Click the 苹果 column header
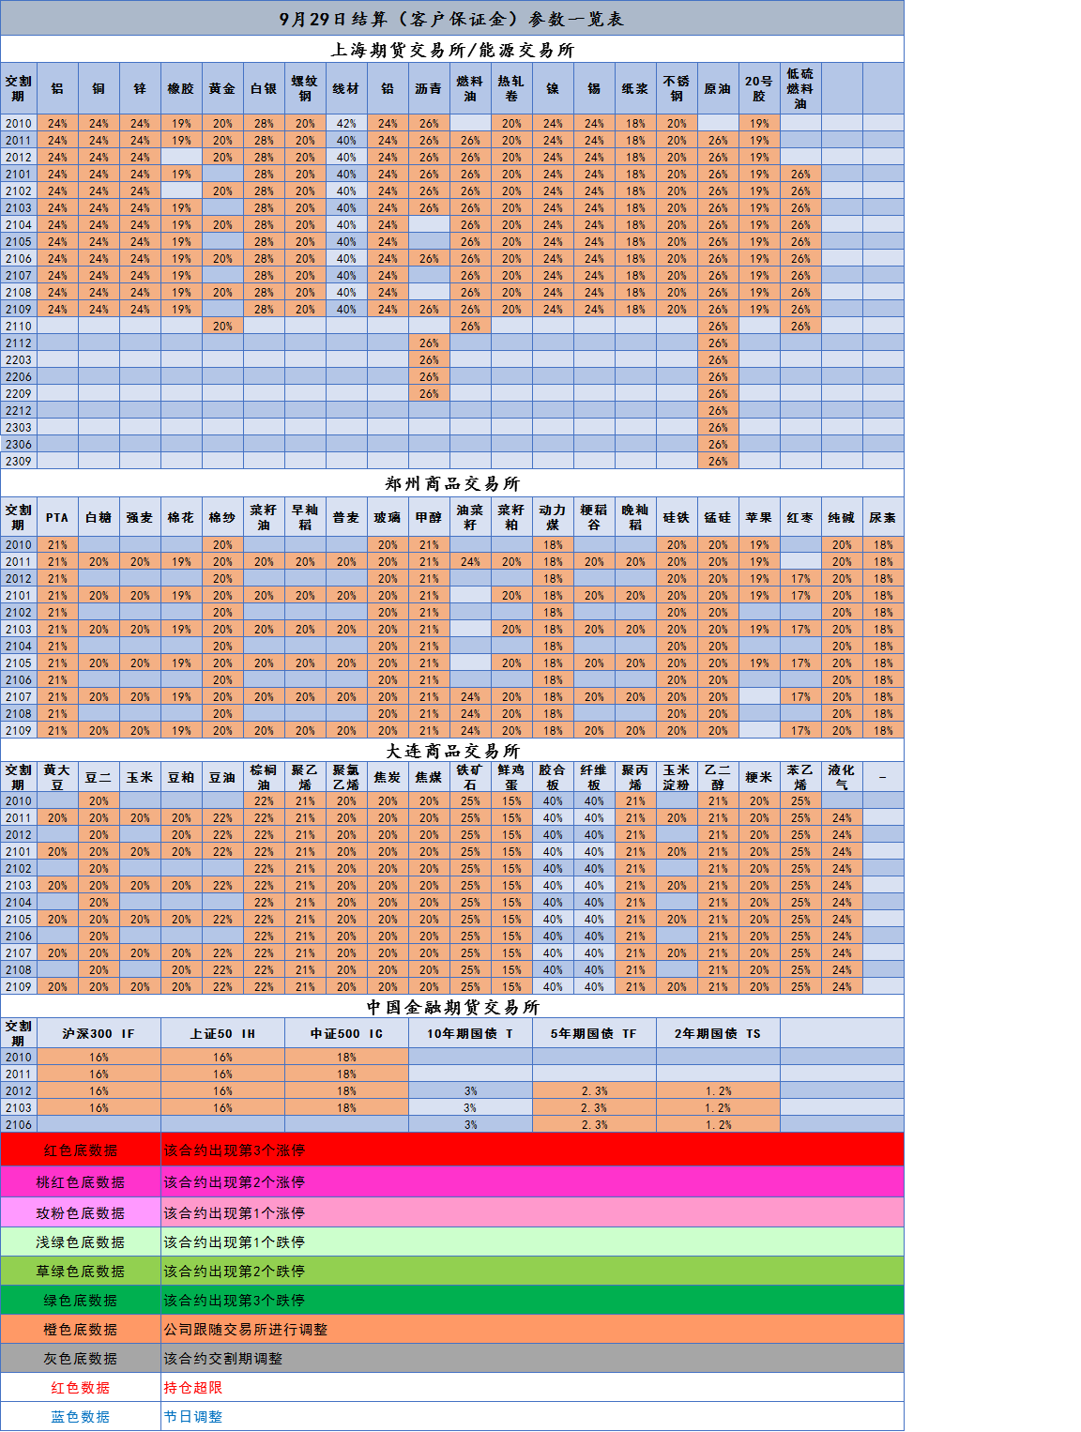 (759, 517)
